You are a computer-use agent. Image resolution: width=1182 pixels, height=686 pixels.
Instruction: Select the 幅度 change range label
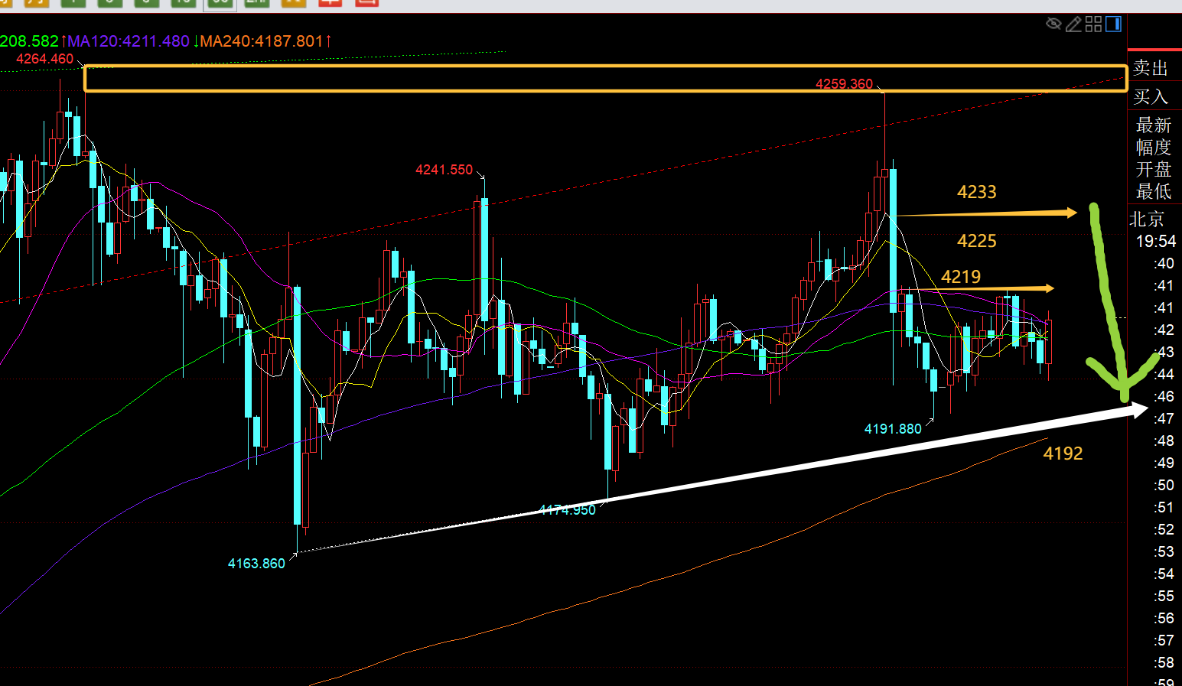1153,147
